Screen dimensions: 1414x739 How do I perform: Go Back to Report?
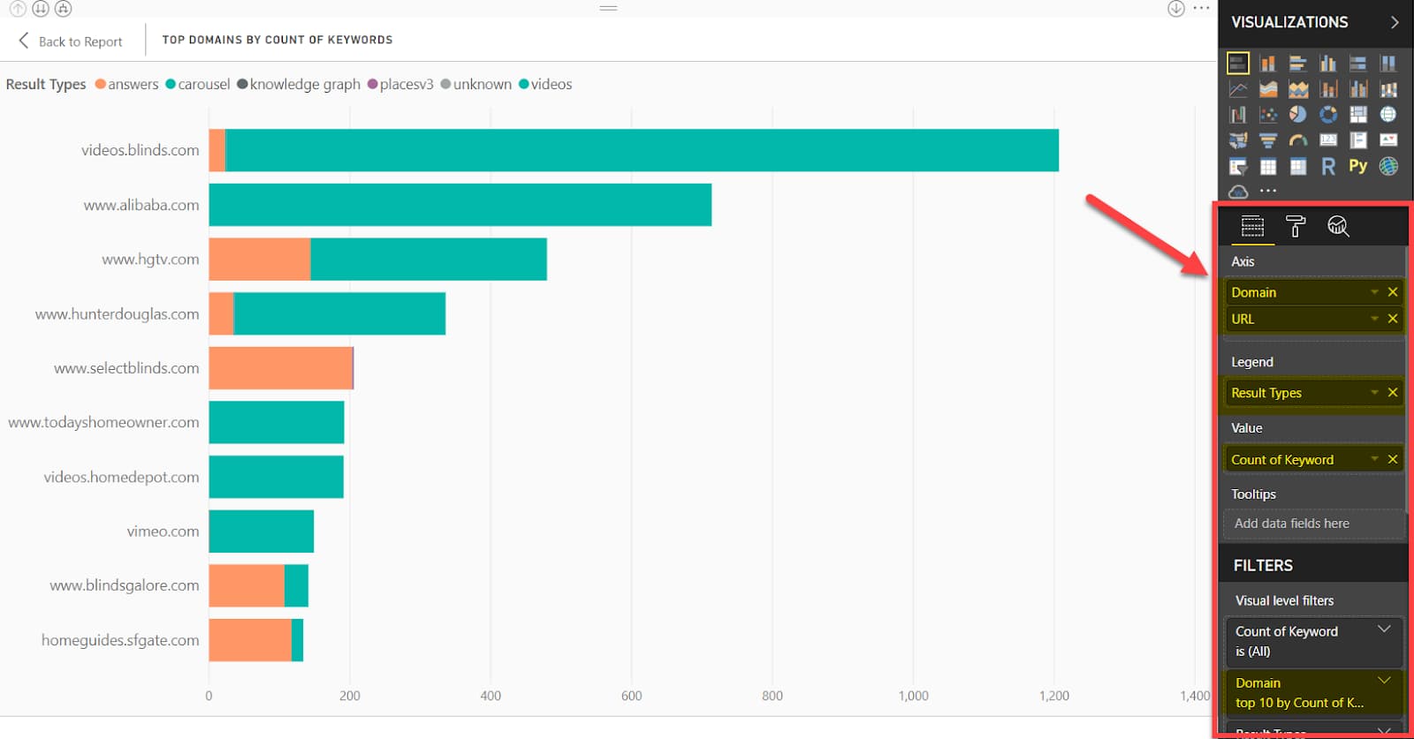(71, 41)
